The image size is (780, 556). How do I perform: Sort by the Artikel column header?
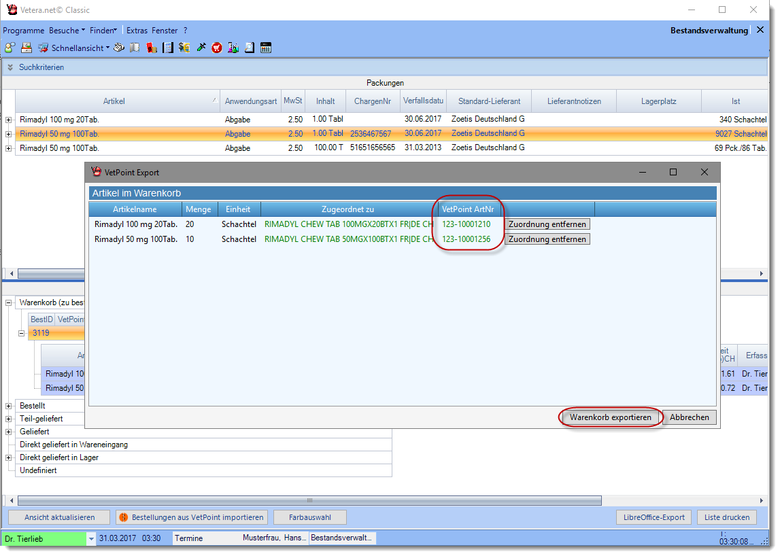tap(114, 101)
